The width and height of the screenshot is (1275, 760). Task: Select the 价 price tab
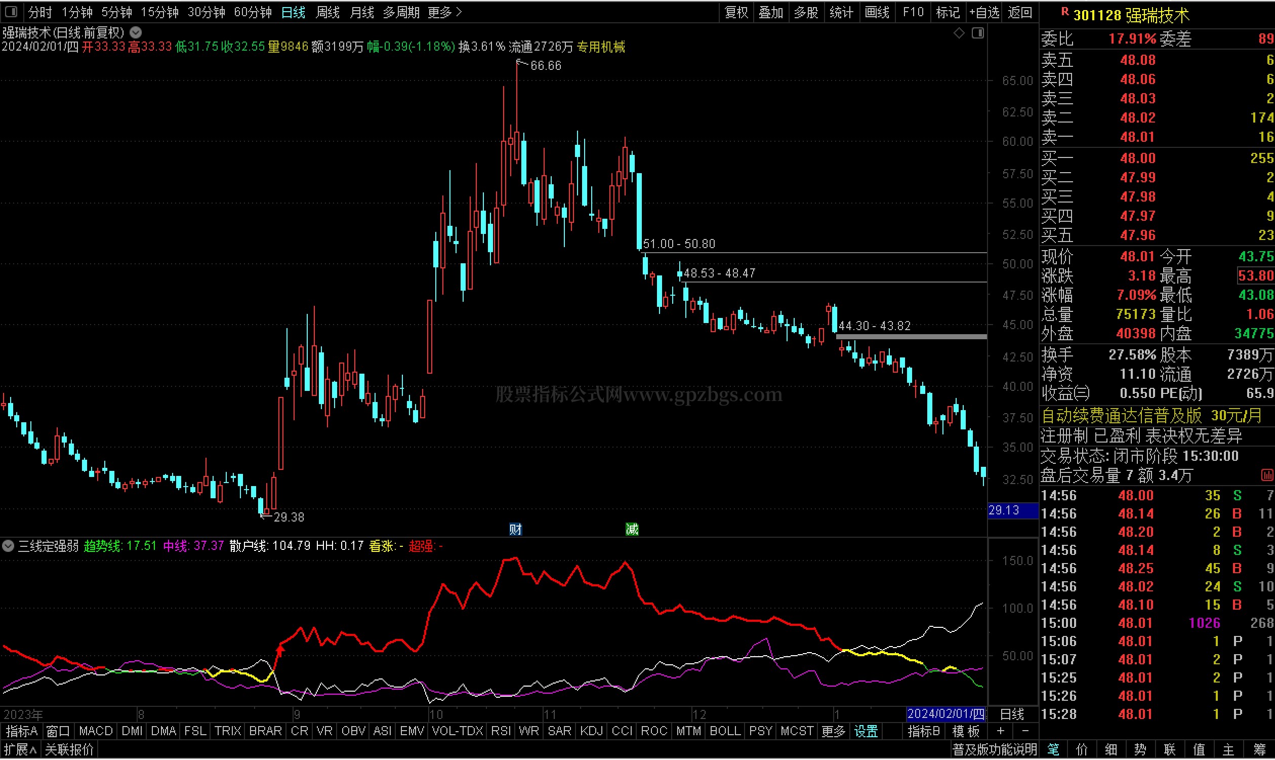(1082, 750)
